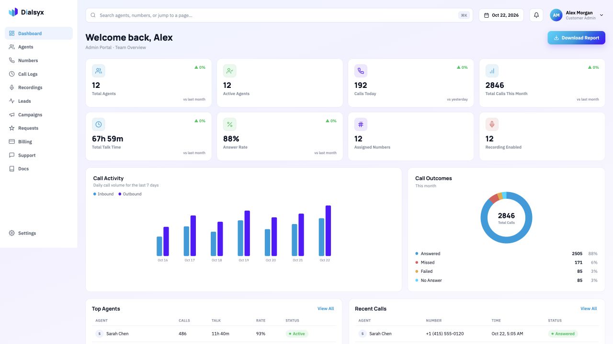Image resolution: width=613 pixels, height=344 pixels.
Task: Click the Active Agents card icon
Action: tap(230, 71)
